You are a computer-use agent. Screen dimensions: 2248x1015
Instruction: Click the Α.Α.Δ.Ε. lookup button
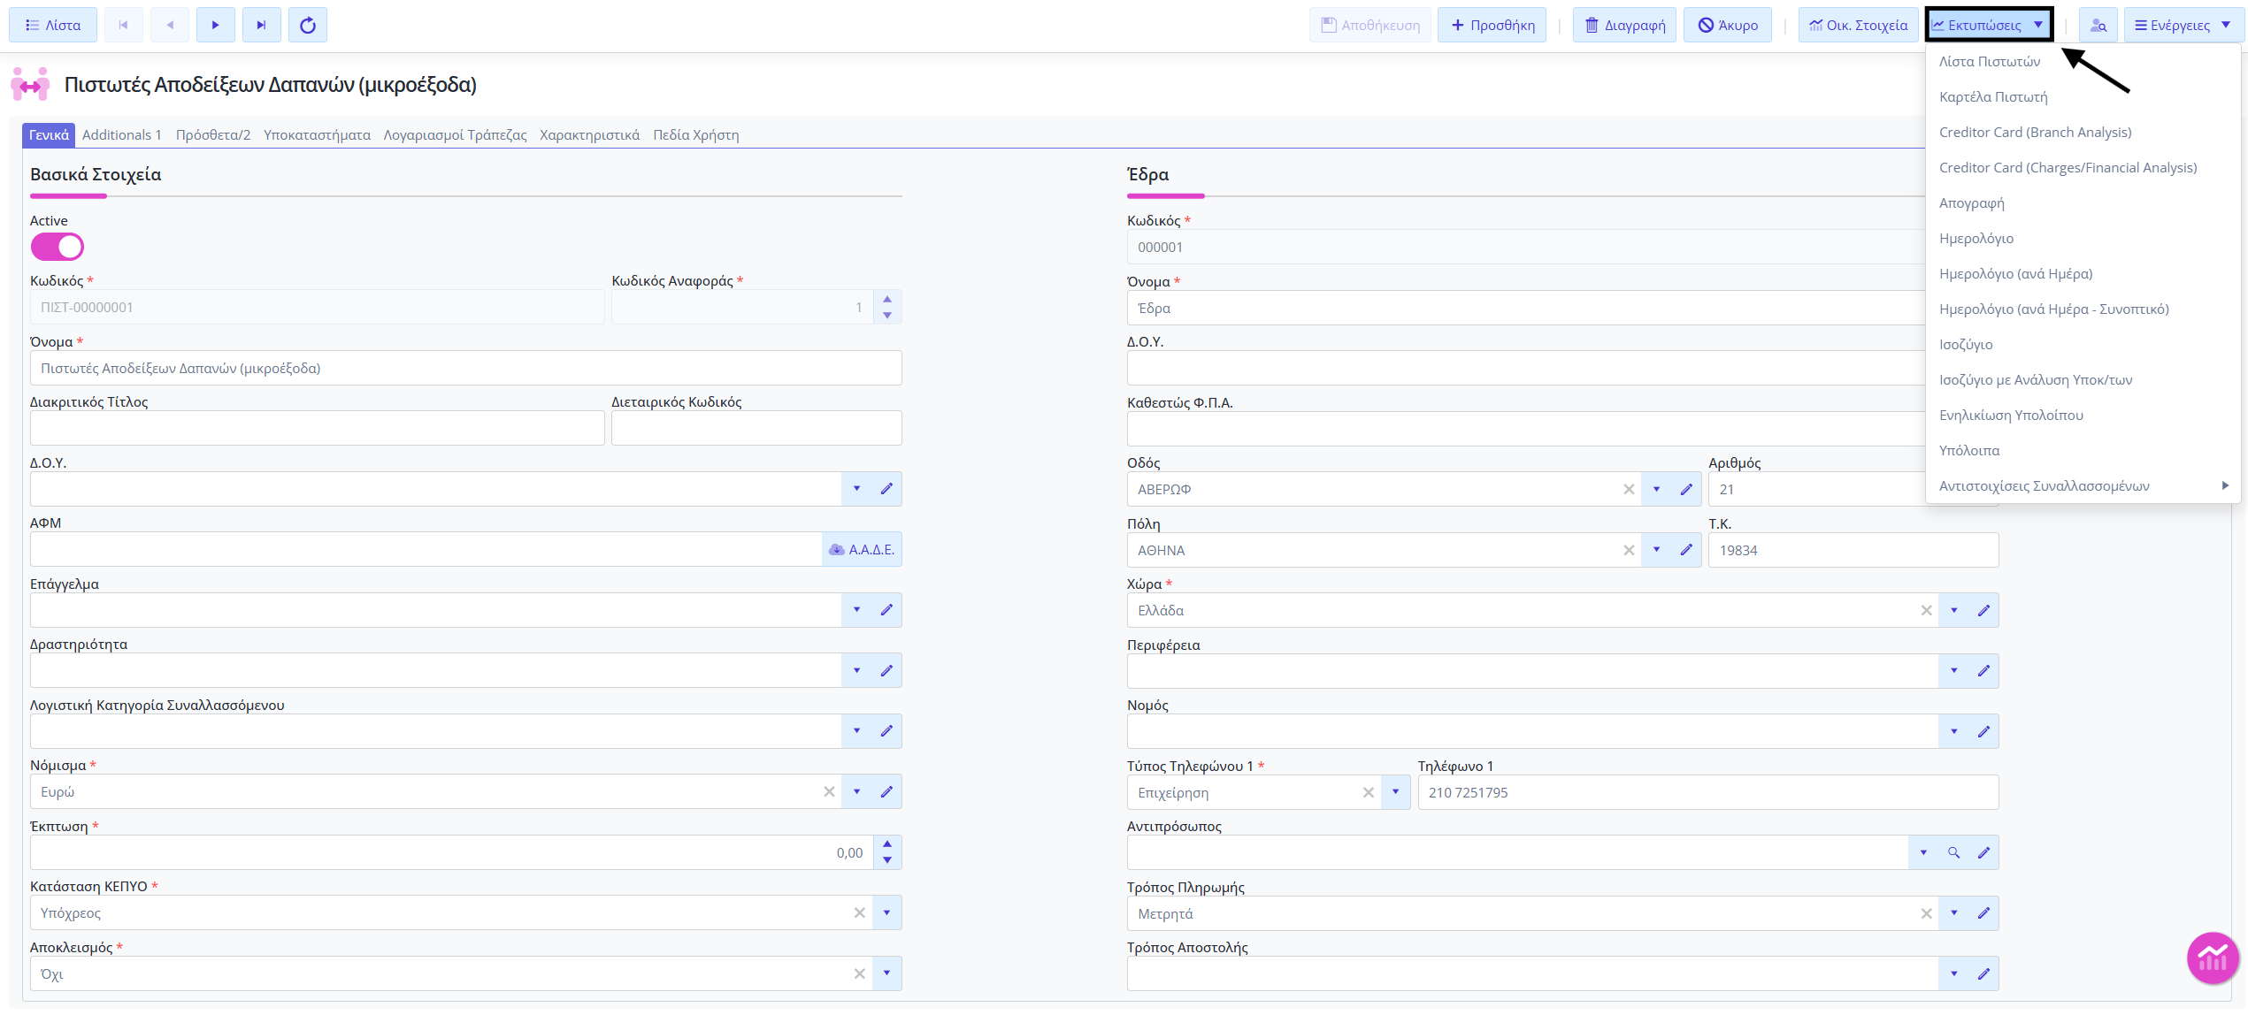(862, 549)
